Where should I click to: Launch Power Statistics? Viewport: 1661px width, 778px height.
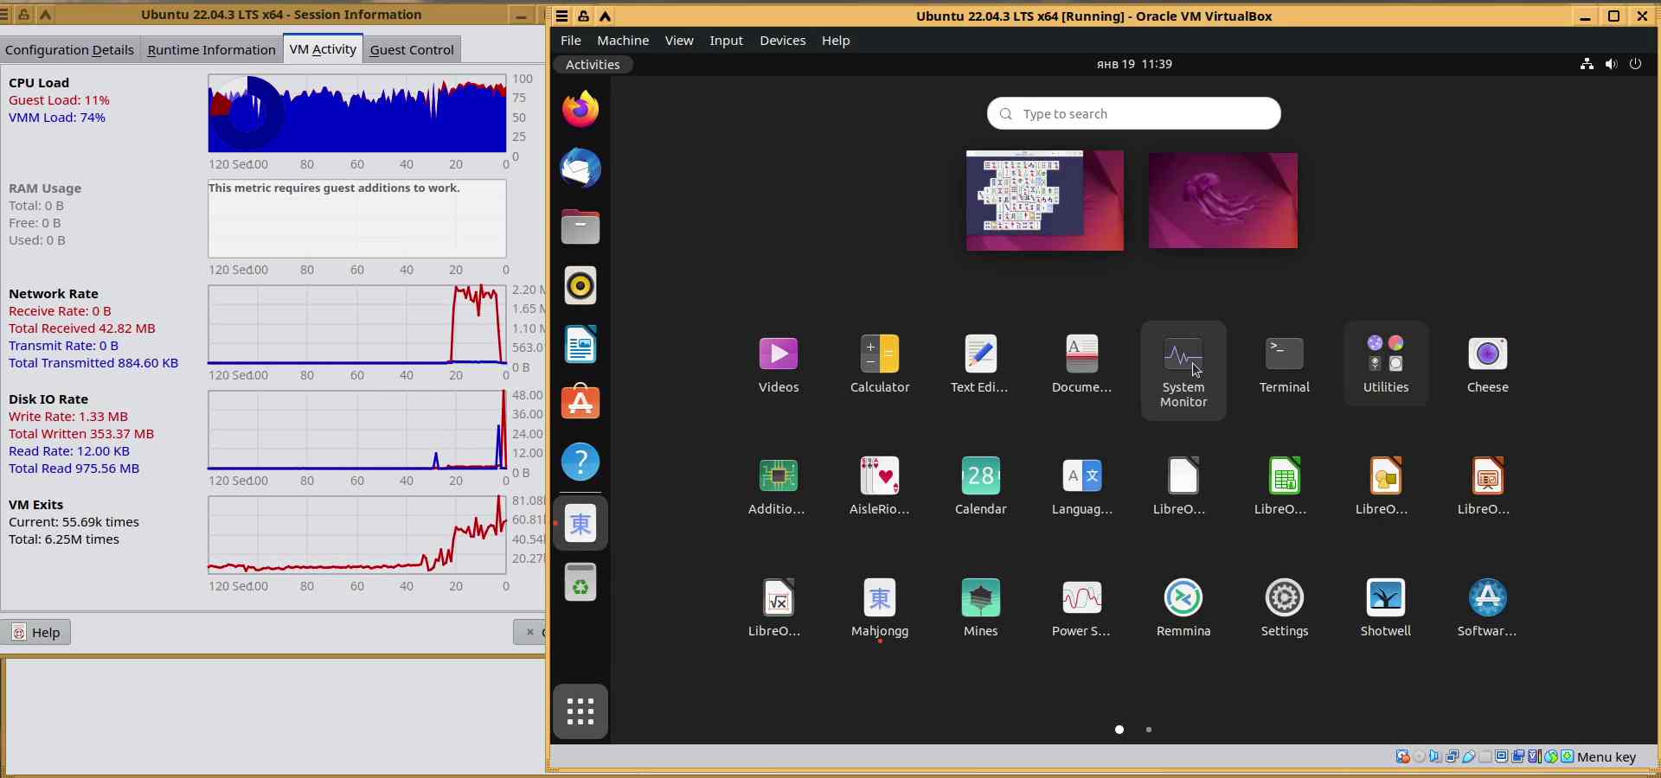click(x=1081, y=608)
